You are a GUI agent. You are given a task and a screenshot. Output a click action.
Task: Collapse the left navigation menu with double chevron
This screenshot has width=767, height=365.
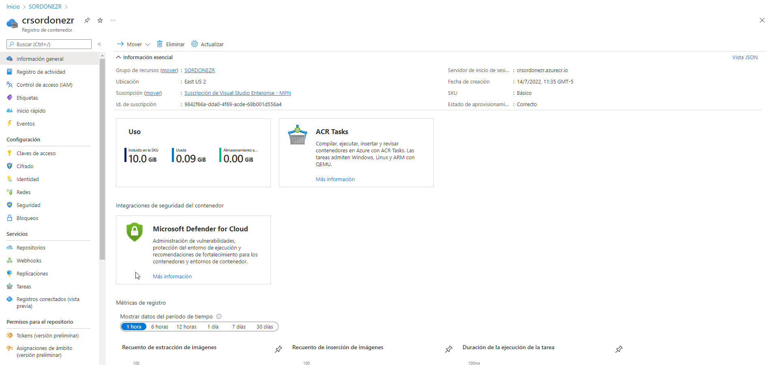tap(99, 44)
